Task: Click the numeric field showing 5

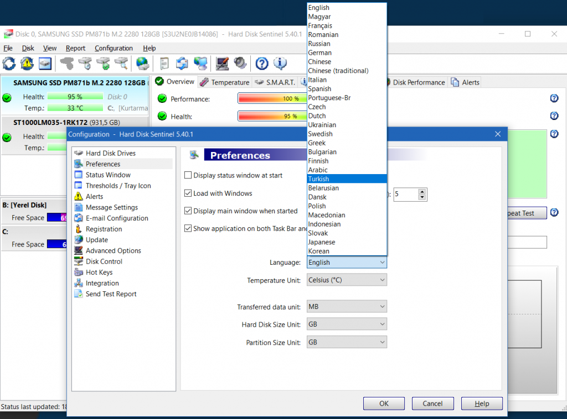Action: 406,194
